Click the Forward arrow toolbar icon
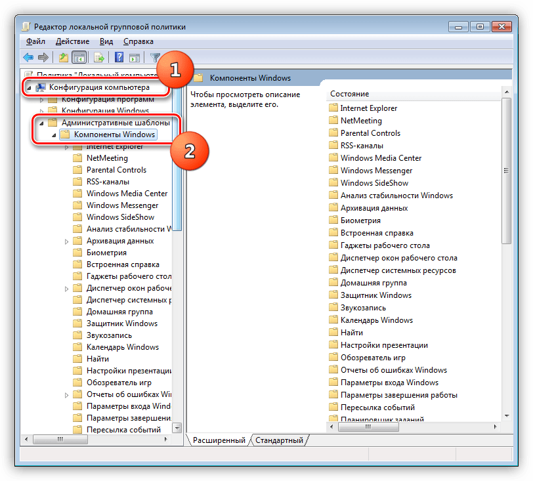 pos(43,57)
